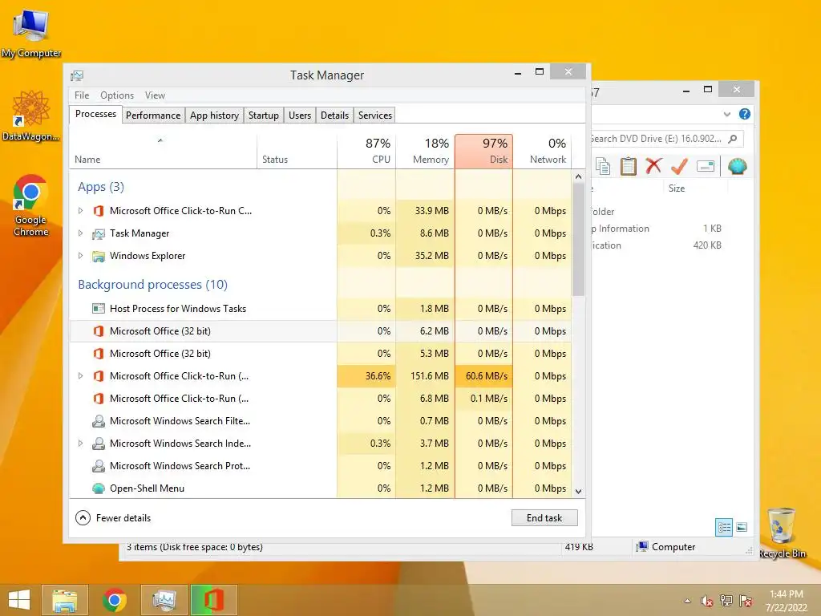Image resolution: width=821 pixels, height=616 pixels.
Task: Select Microsoft Office (32 bit) 6.2 MB row
Action: [321, 331]
